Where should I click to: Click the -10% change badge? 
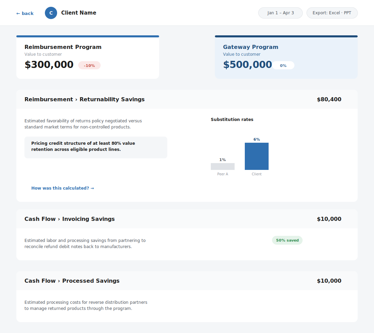point(89,66)
